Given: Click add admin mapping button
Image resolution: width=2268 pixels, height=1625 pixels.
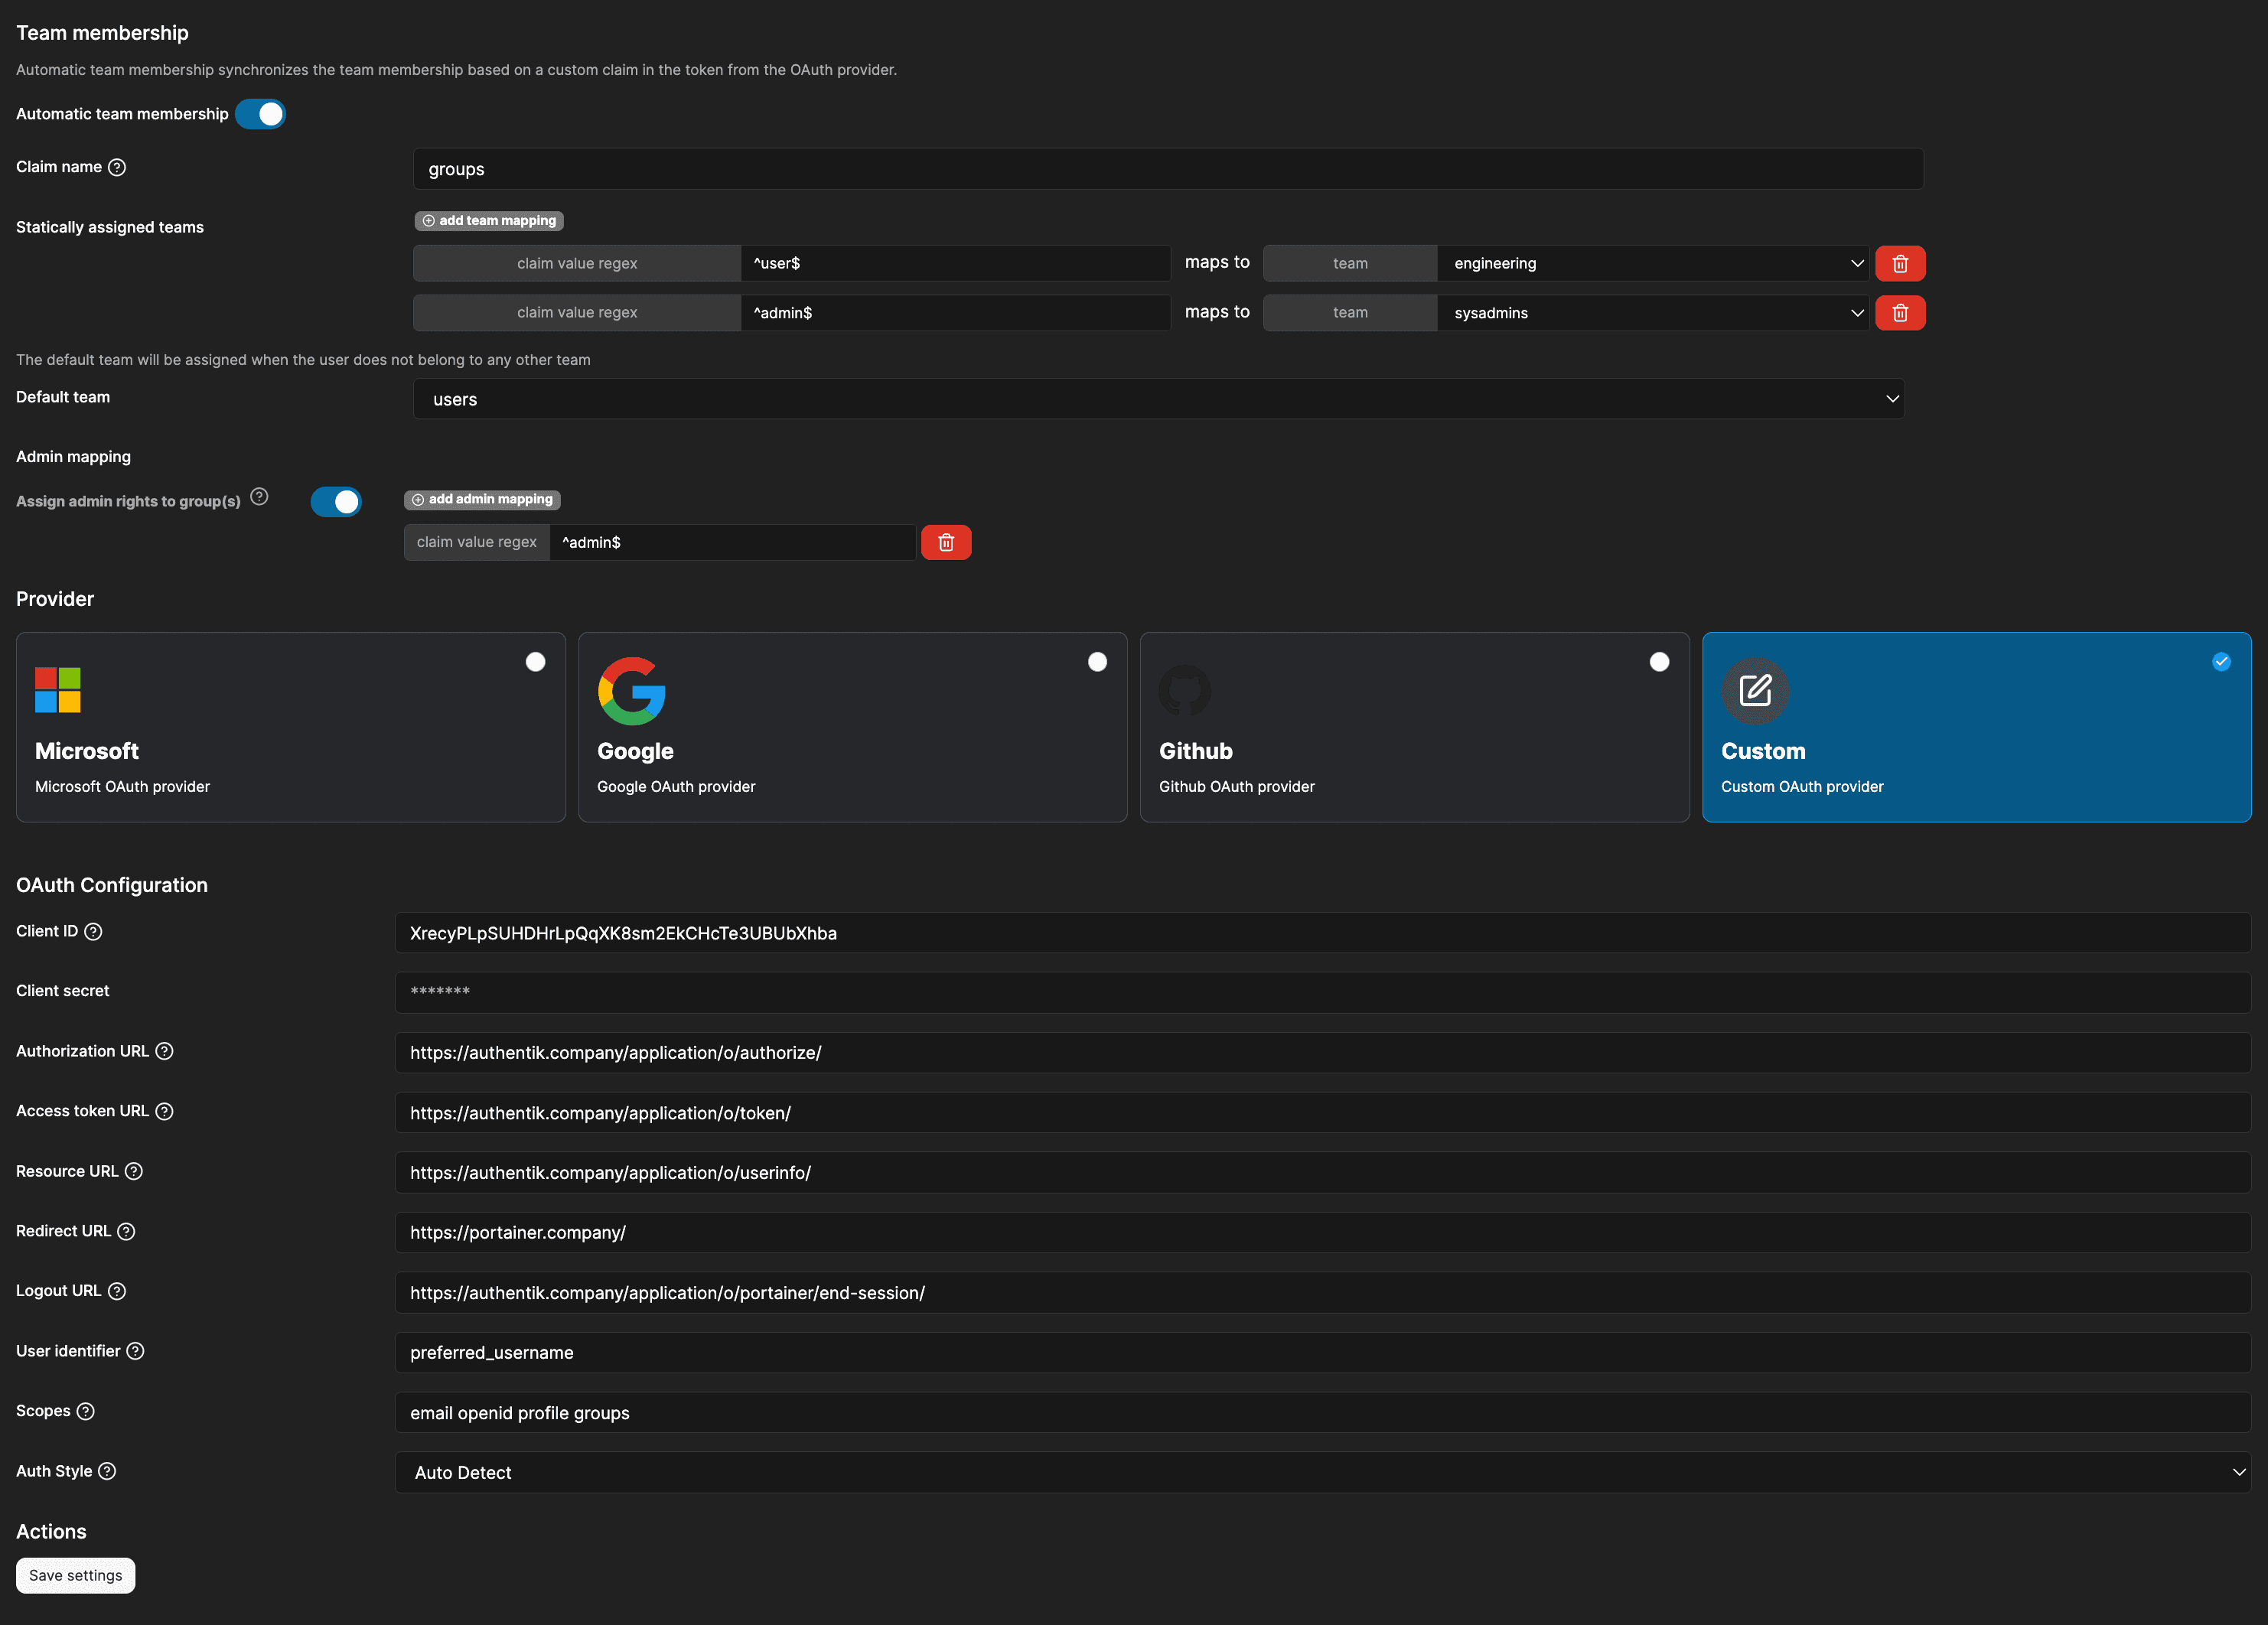Looking at the screenshot, I should click(482, 499).
